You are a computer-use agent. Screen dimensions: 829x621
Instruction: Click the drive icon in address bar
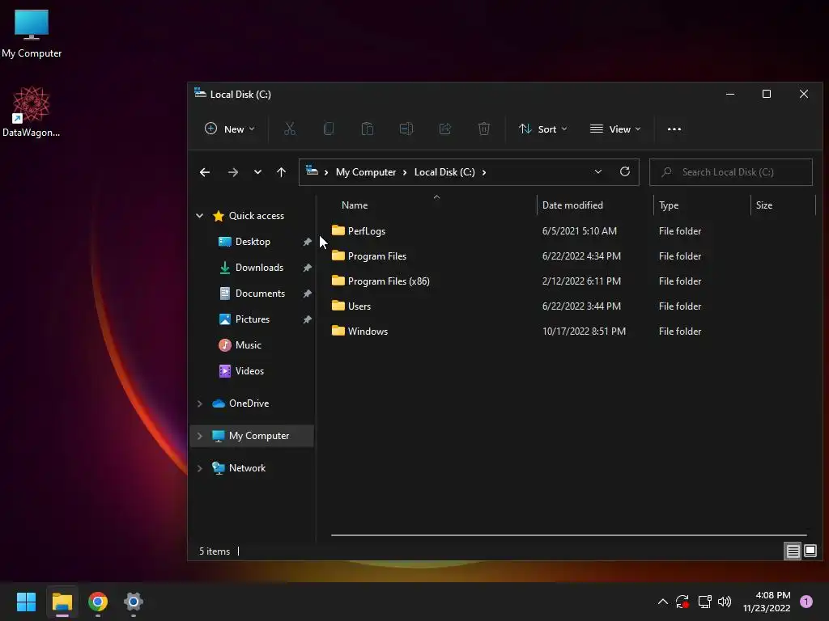coord(312,171)
